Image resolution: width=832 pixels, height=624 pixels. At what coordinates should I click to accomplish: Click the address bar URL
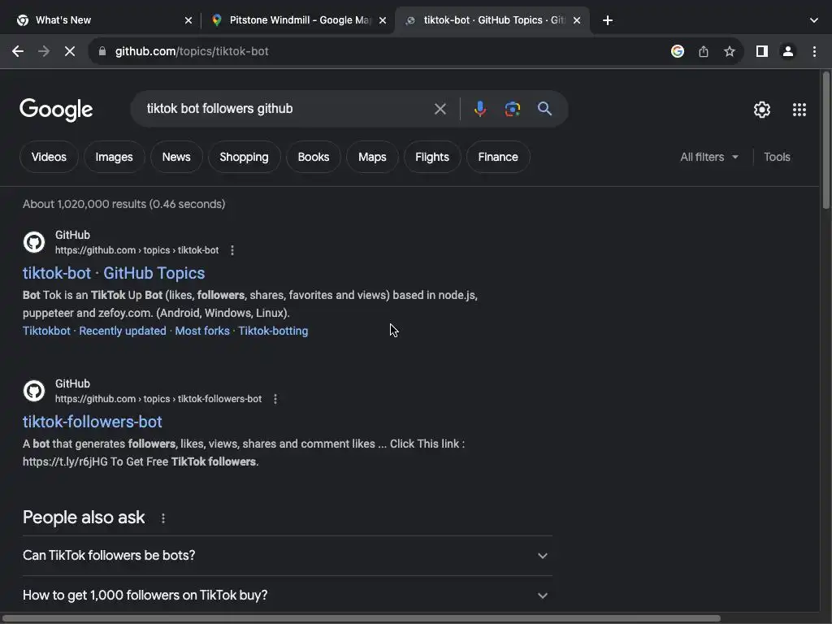pyautogui.click(x=192, y=51)
